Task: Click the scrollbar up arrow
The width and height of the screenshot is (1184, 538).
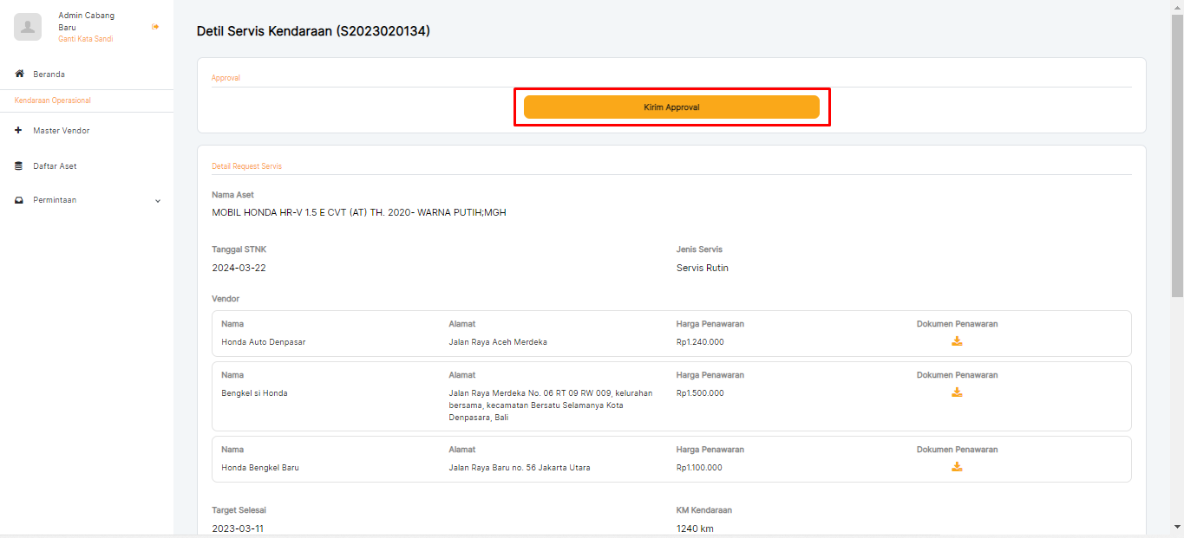Action: pos(1177,6)
